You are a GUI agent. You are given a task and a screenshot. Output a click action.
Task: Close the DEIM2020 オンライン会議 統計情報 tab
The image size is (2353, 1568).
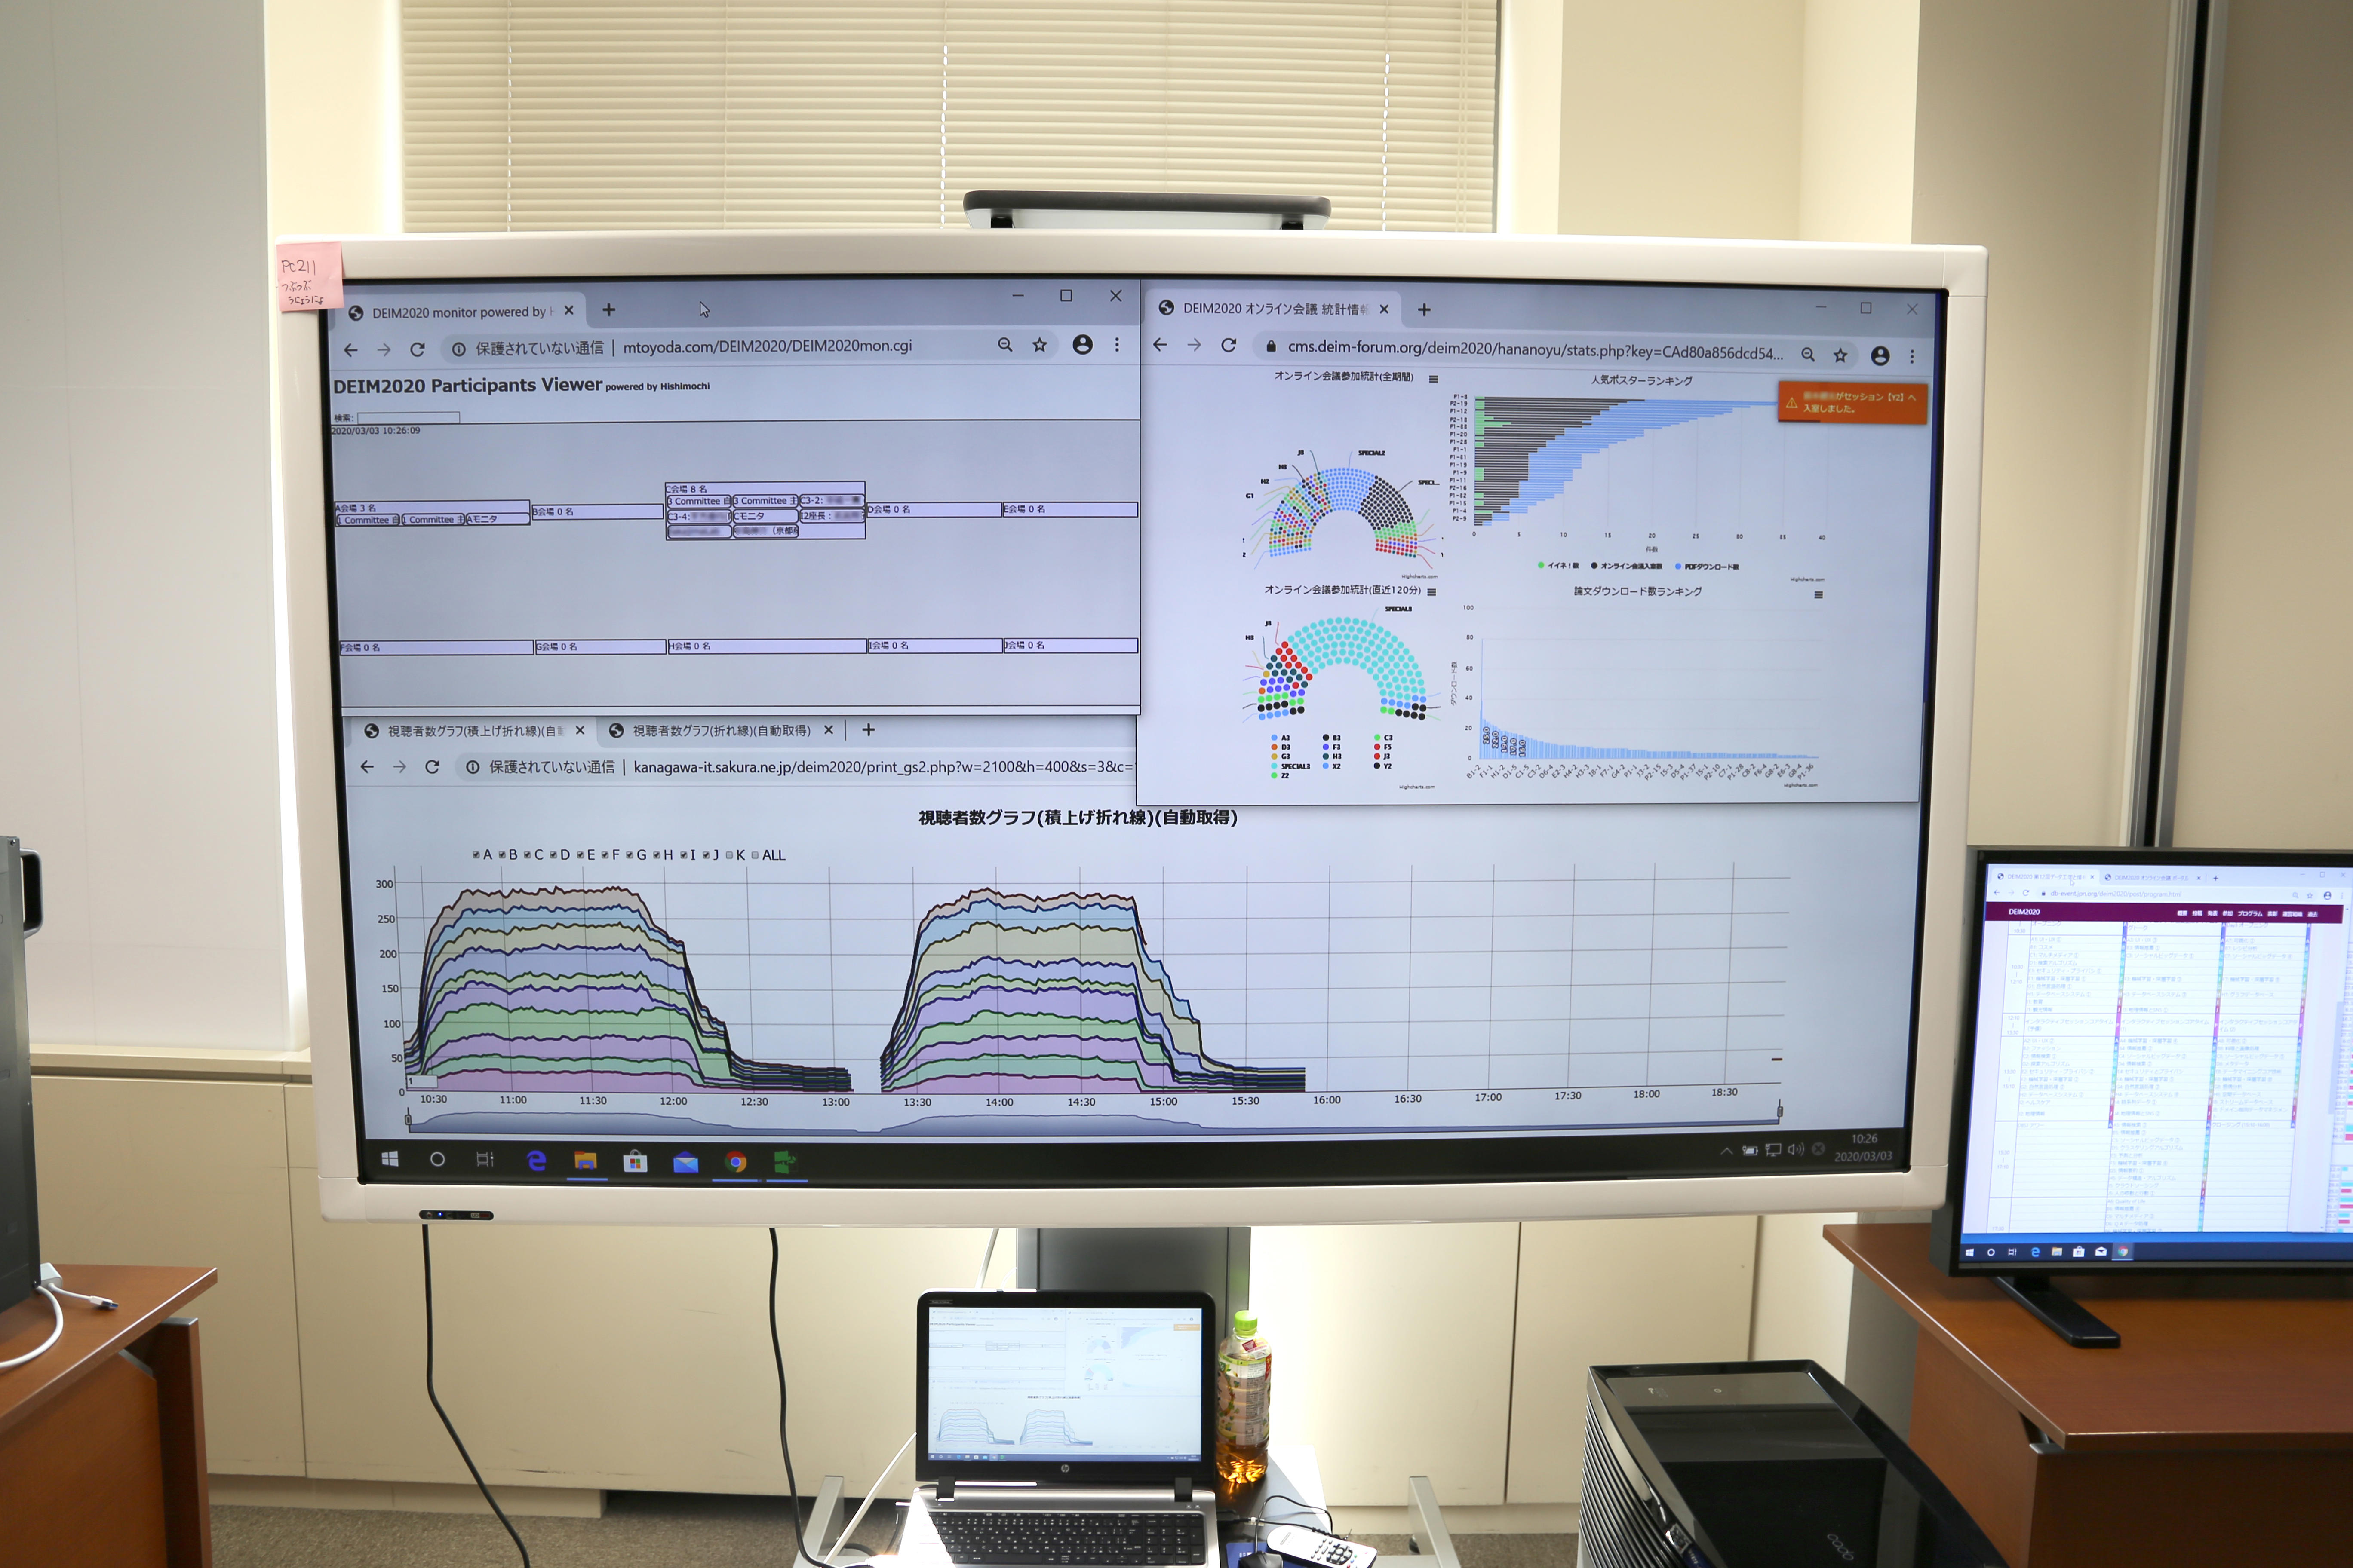point(1384,309)
